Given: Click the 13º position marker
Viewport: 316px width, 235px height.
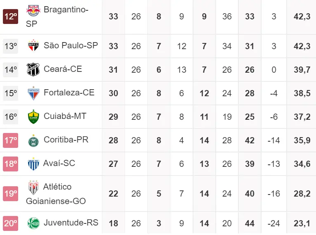Looking at the screenshot, I should pyautogui.click(x=10, y=46).
